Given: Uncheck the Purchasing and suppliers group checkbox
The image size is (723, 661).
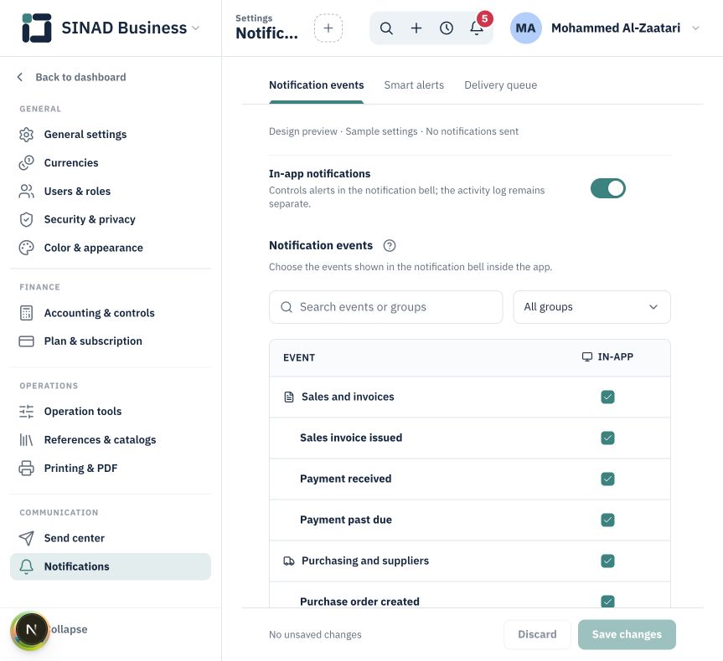Looking at the screenshot, I should click(x=607, y=561).
